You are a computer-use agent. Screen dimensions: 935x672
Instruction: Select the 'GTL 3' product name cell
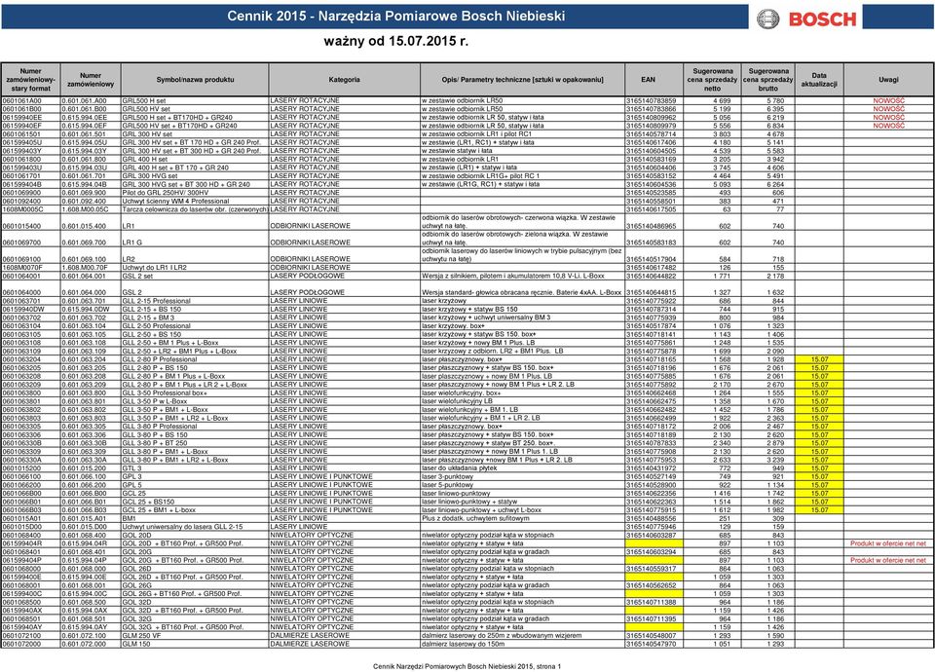coord(195,468)
